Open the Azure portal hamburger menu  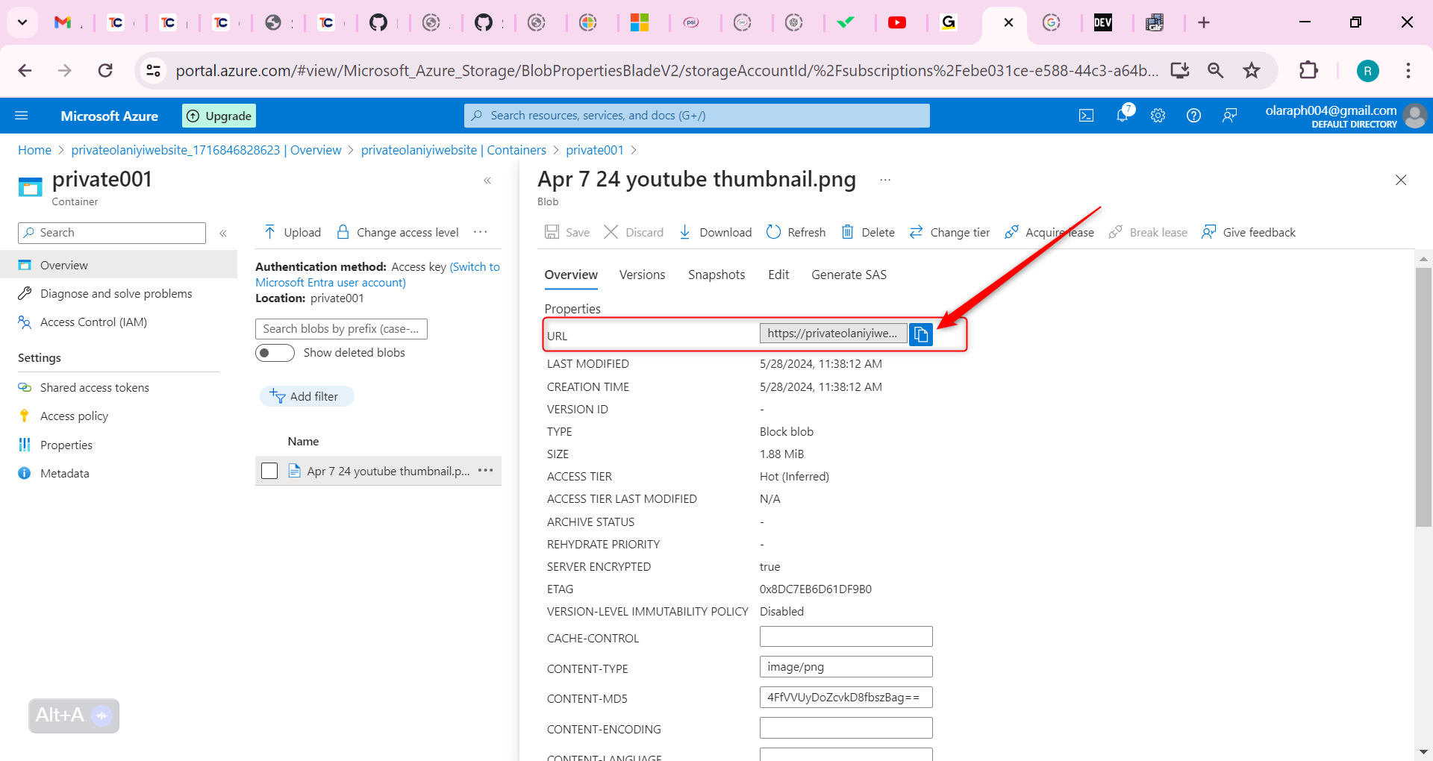(22, 116)
